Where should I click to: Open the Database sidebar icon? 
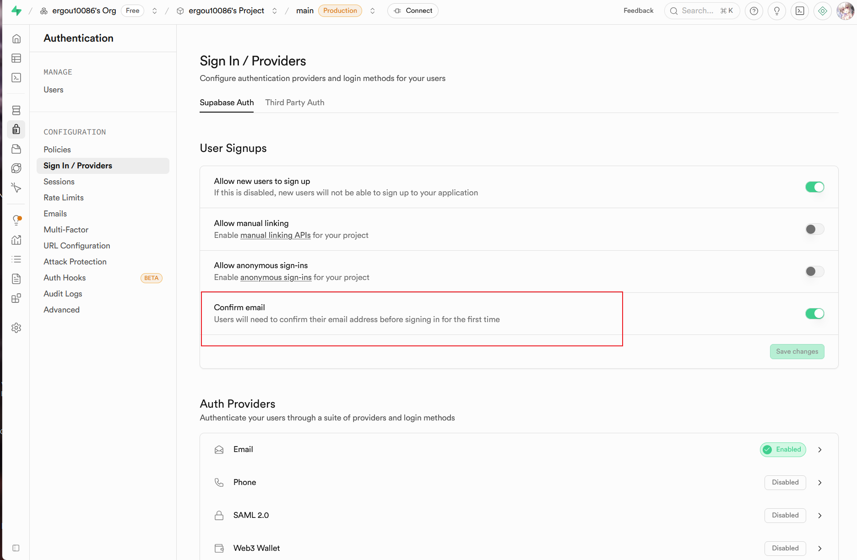16,110
